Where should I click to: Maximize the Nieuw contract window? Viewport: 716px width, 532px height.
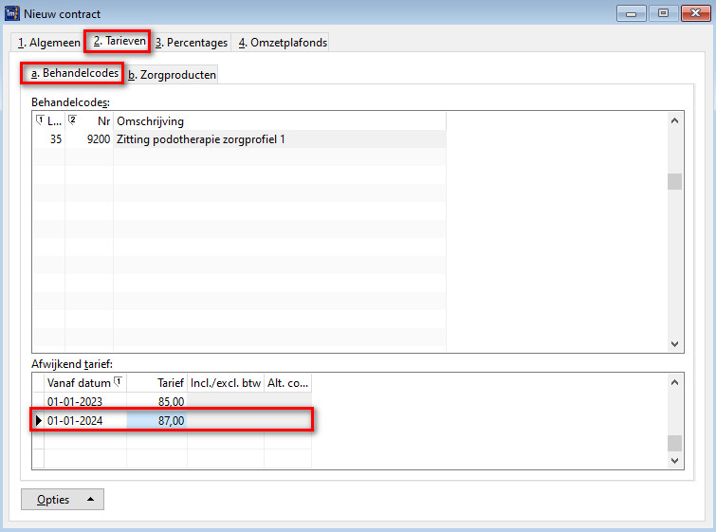(662, 13)
